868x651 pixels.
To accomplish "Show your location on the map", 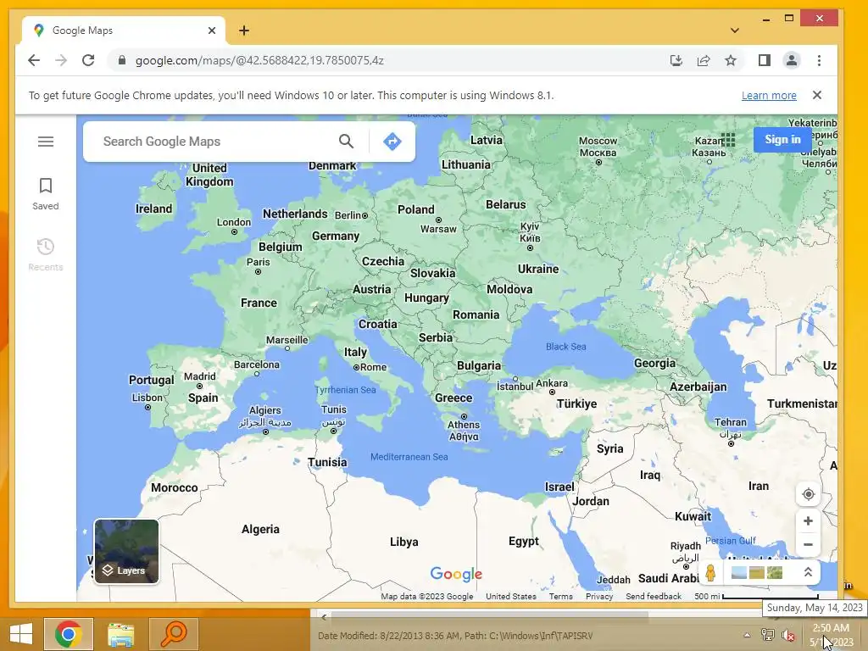I will pos(808,494).
